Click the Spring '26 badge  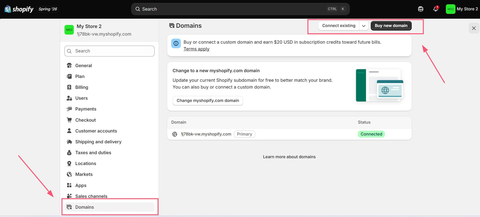click(48, 9)
